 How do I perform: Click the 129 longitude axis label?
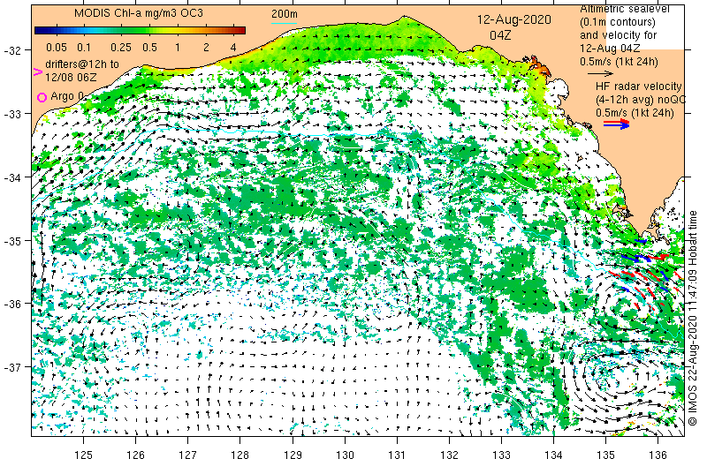pyautogui.click(x=293, y=454)
